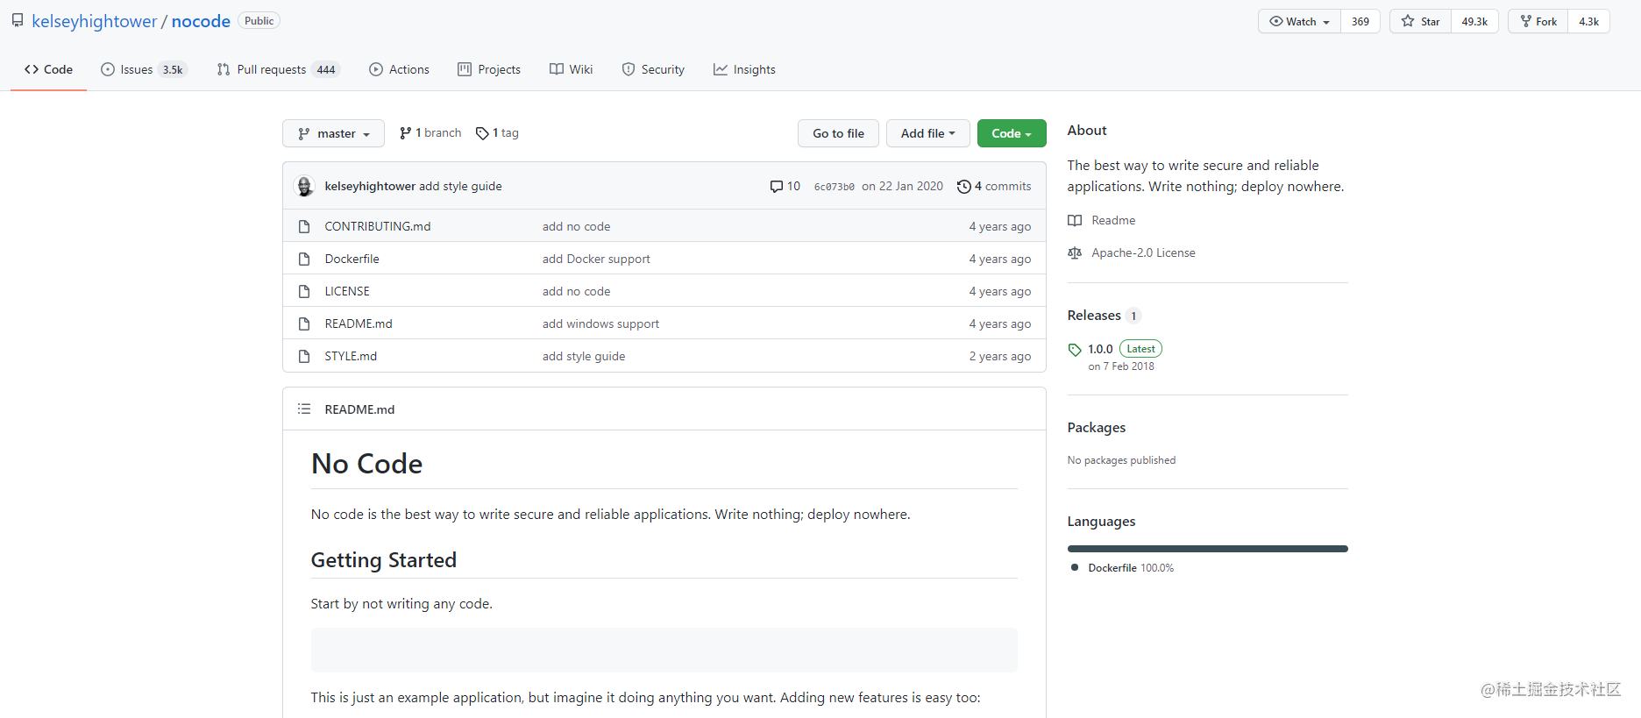Open the LICENSE file
This screenshot has height=718, width=1641.
[x=347, y=291]
